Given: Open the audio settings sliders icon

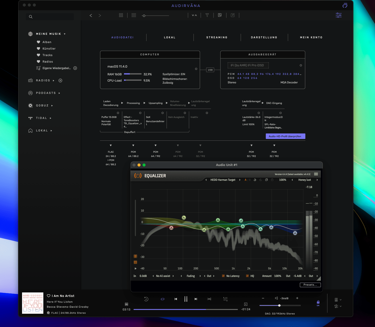Looking at the screenshot, I should tap(339, 15).
